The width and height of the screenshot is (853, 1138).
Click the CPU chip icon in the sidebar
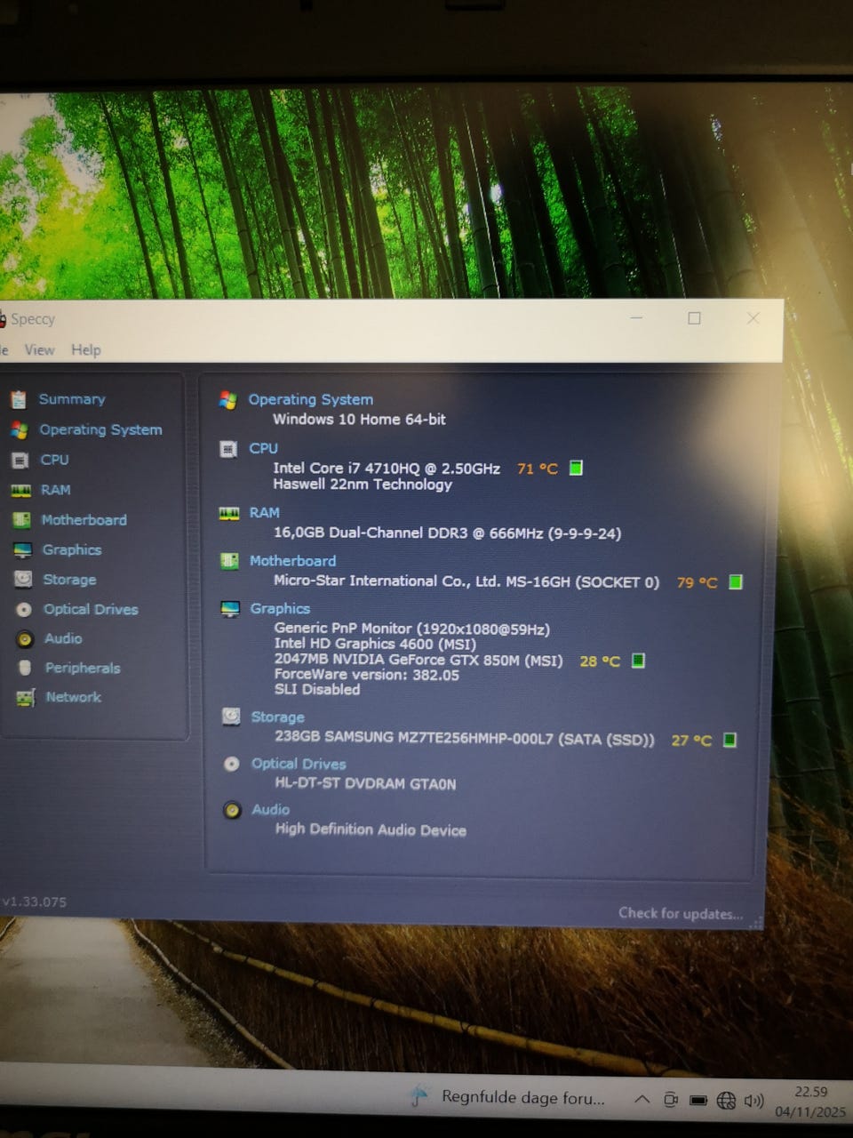[20, 461]
